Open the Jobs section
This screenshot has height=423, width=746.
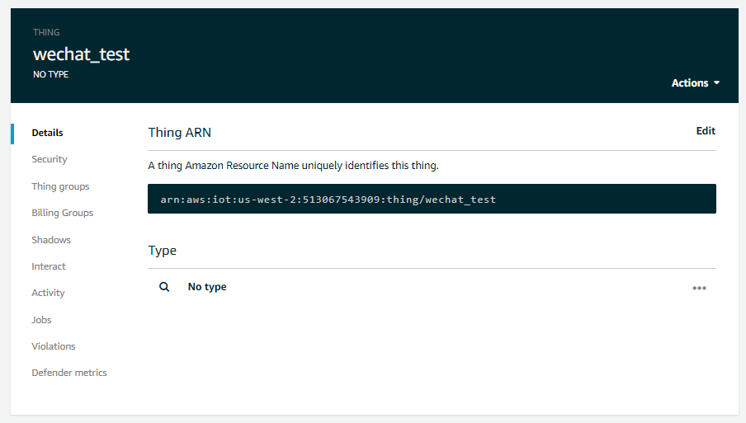[x=41, y=320]
